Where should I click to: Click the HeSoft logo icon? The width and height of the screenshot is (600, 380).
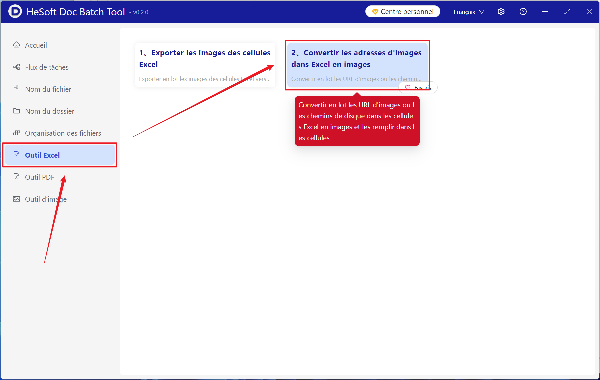click(x=15, y=12)
